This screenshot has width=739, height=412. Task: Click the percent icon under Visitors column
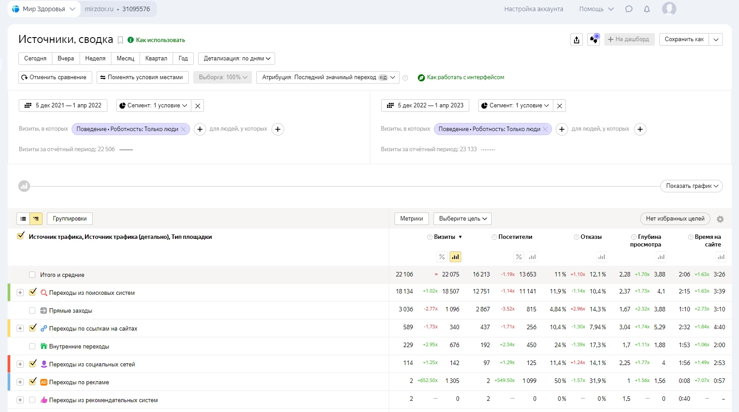coord(518,257)
